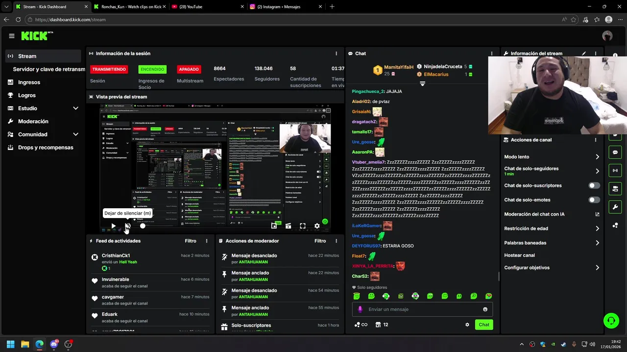Collapse the chat leaderboard arrow
The height and width of the screenshot is (352, 627).
click(422, 84)
